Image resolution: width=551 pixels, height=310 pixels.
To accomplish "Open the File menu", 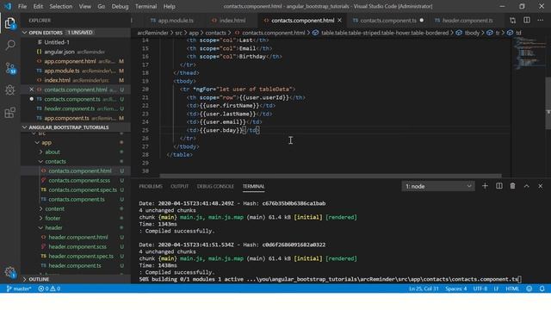I will [x=22, y=6].
